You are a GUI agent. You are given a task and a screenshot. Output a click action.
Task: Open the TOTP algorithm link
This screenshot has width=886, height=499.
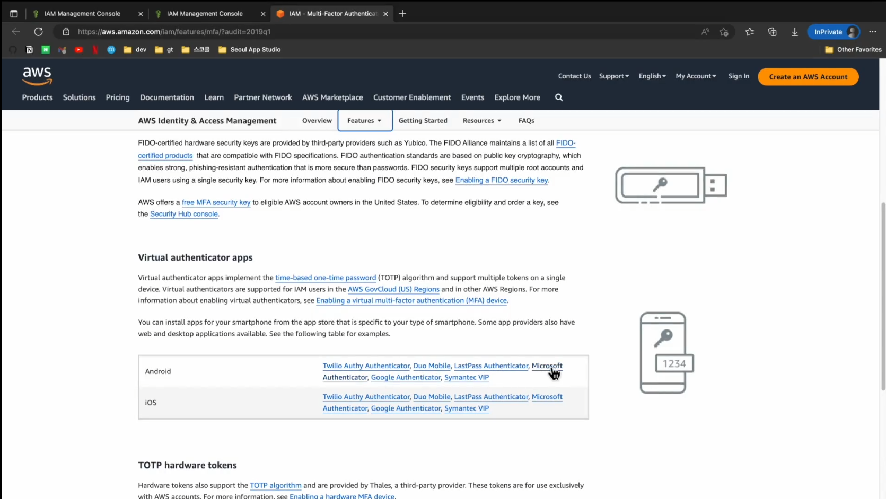pyautogui.click(x=276, y=485)
